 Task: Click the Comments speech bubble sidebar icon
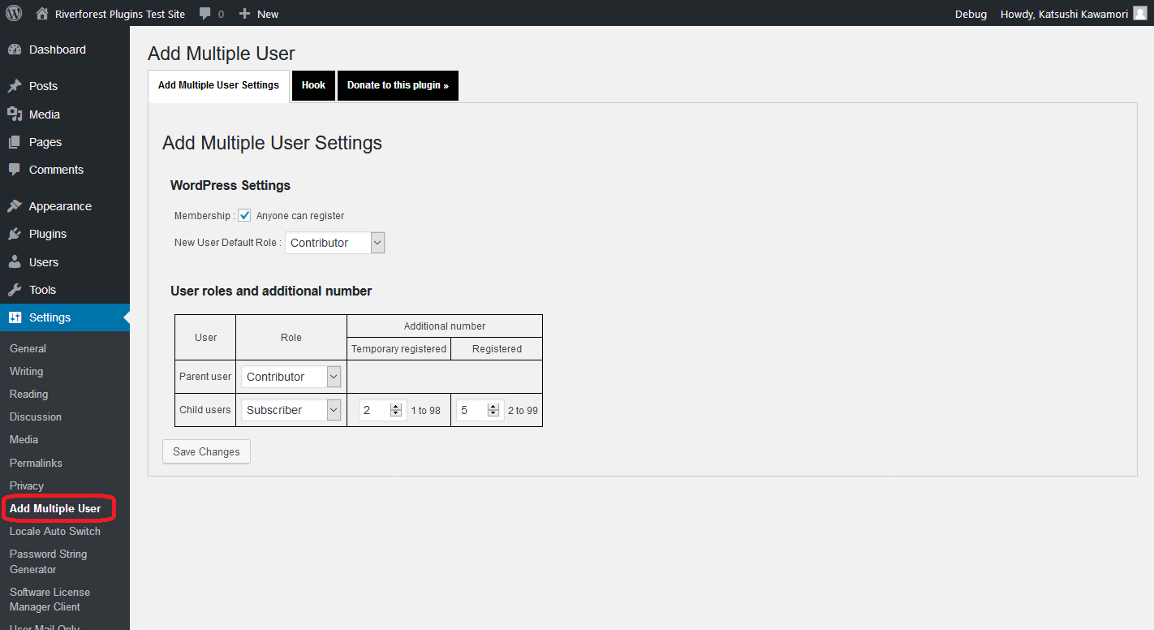(x=15, y=170)
